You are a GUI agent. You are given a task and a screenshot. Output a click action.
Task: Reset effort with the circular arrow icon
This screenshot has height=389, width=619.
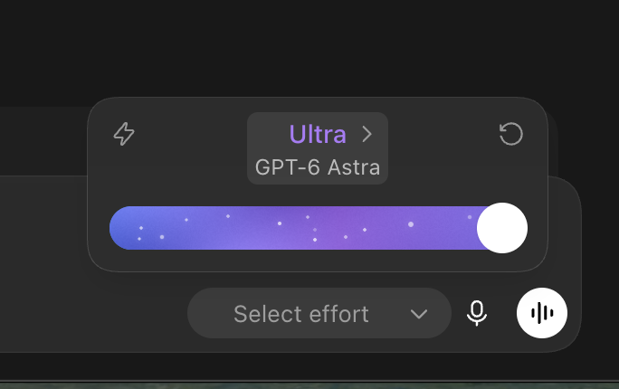(x=510, y=134)
